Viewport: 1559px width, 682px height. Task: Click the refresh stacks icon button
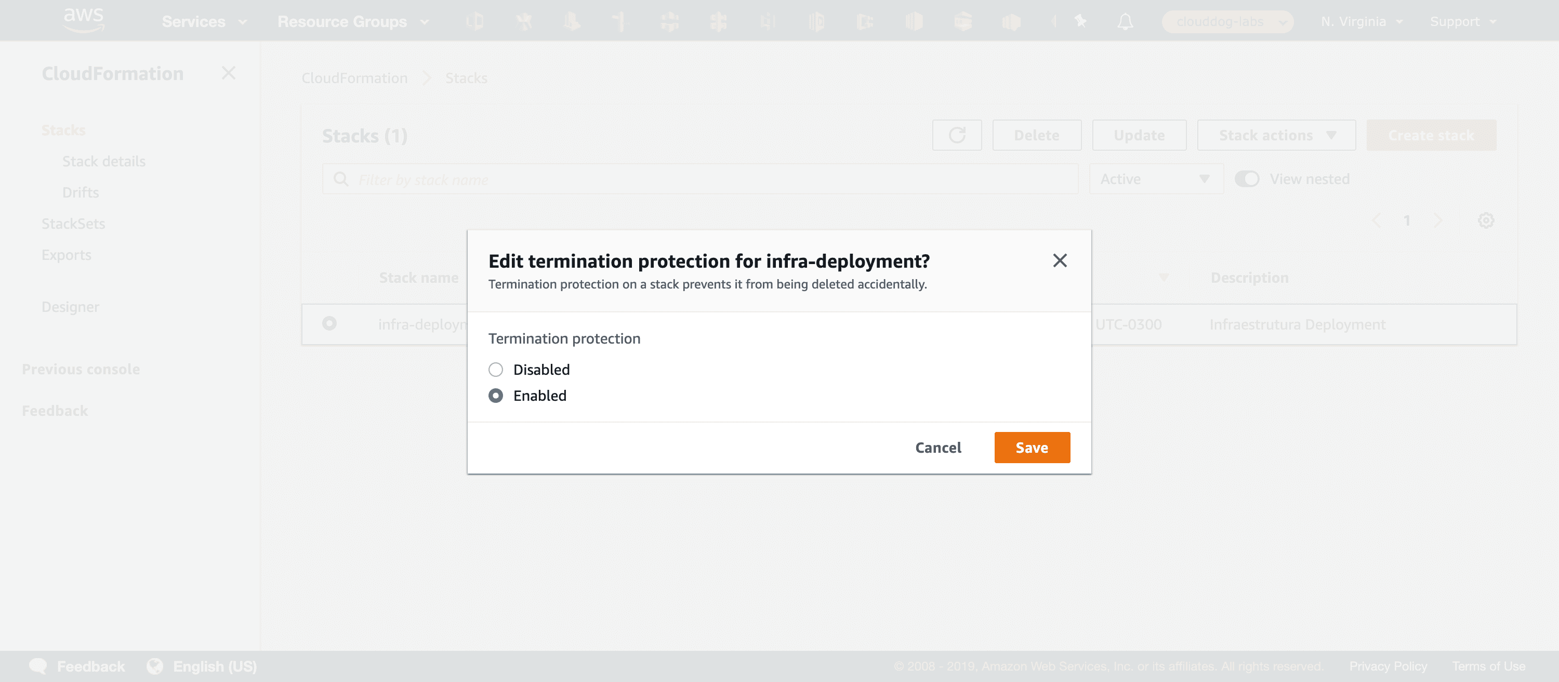point(956,135)
